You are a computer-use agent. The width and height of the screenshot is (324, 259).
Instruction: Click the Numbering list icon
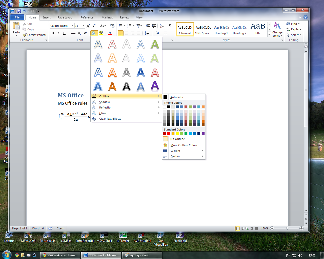coord(129,26)
